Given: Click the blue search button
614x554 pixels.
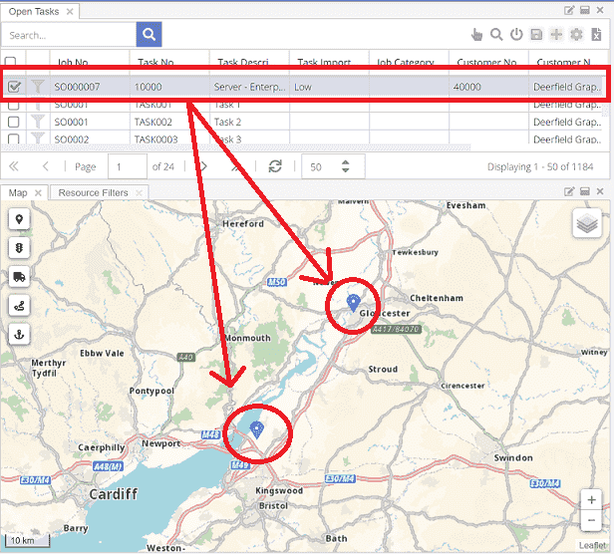Looking at the screenshot, I should click(149, 35).
